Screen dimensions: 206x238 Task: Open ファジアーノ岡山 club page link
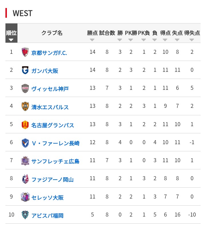tap(52, 180)
